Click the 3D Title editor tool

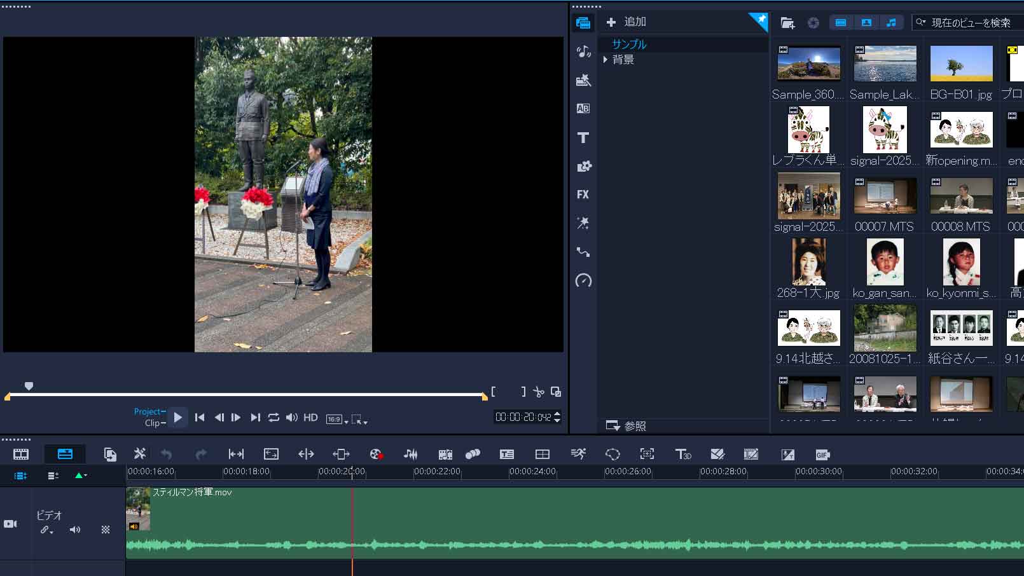point(682,454)
